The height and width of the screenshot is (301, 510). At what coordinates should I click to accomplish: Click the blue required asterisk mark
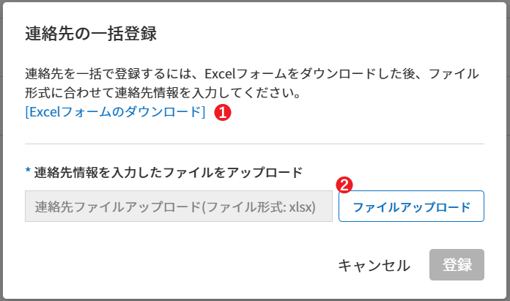pos(29,173)
